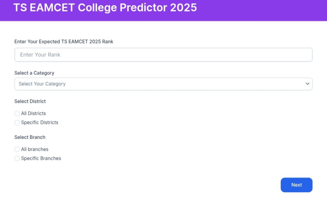Click the Select District section label
Screen dimensions: 327x197
coord(30,101)
